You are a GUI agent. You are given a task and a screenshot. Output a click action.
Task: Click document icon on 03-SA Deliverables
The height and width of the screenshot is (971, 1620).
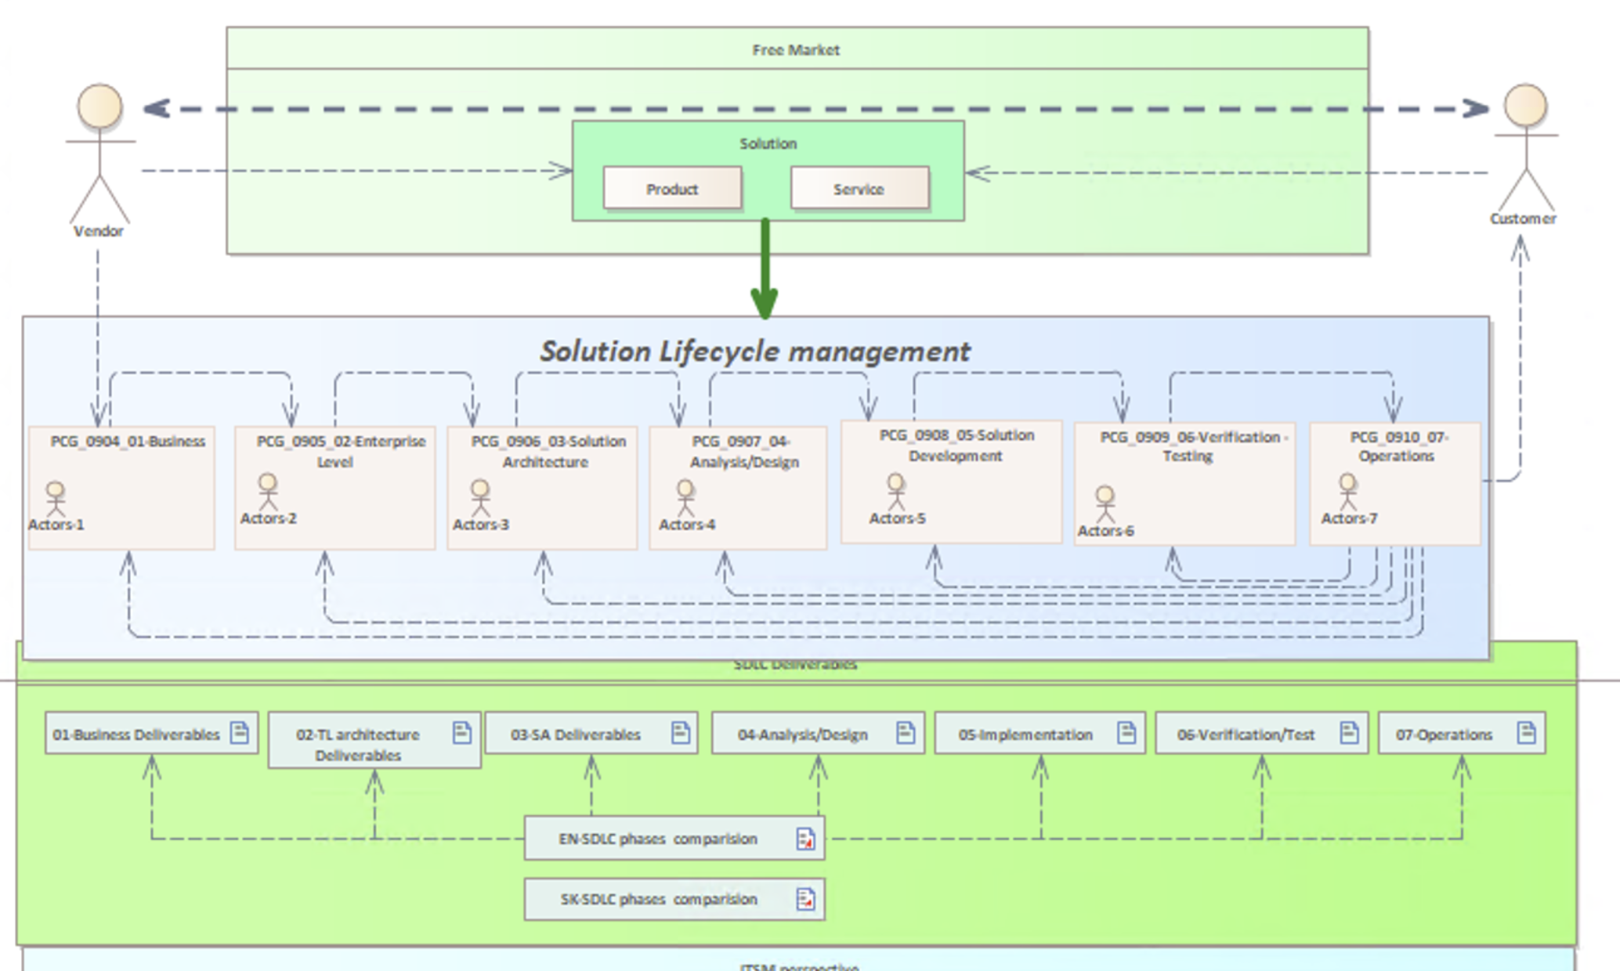click(681, 733)
